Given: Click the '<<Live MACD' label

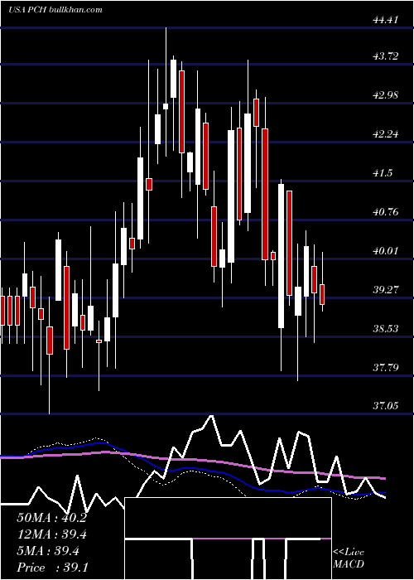Looking at the screenshot, I should 349,558.
